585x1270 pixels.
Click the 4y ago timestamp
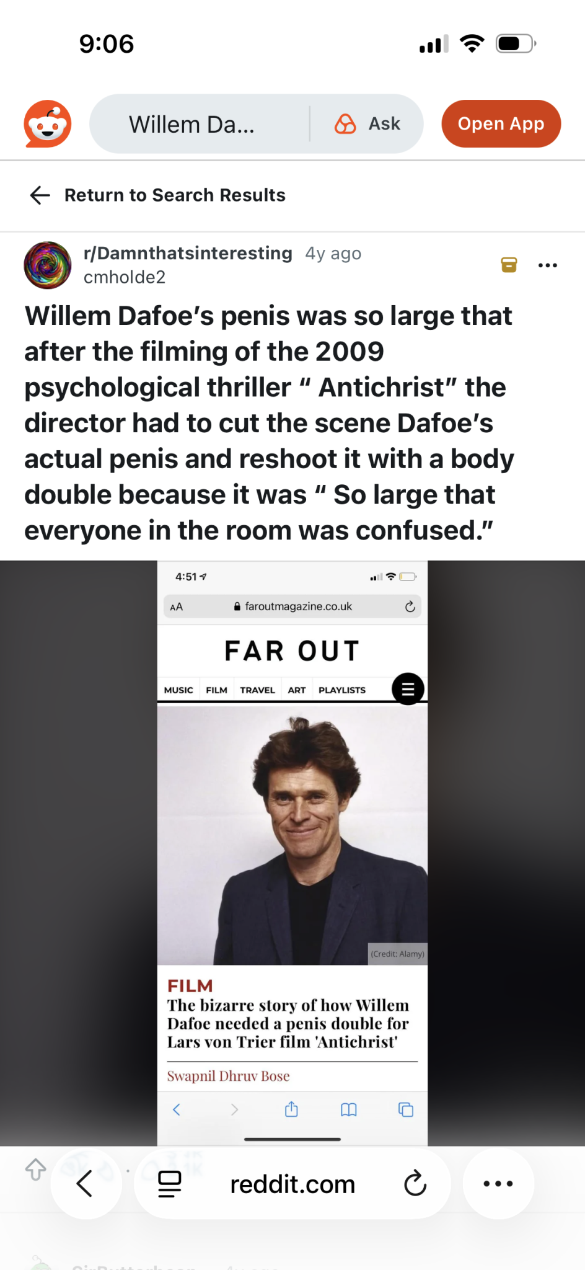click(333, 254)
